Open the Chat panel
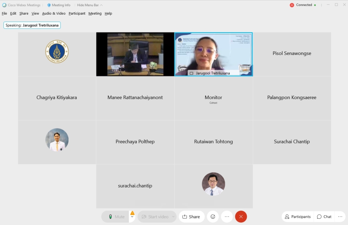This screenshot has width=348, height=225. 324,217
